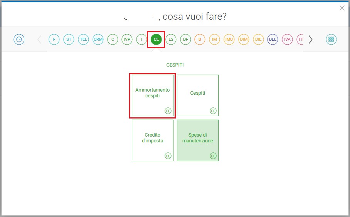Select the IVP module circle
350x217 pixels.
coord(127,39)
